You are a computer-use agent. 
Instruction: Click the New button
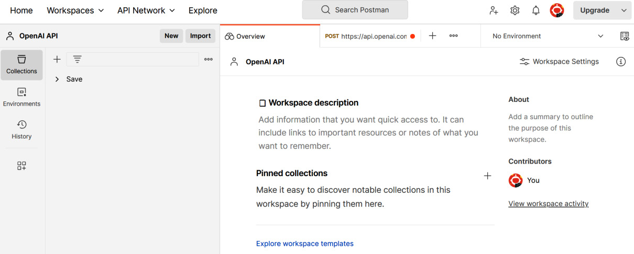pos(171,36)
